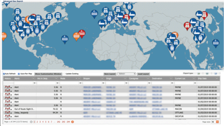Click the middle export type icon
Image resolution: width=224 pixels, height=126 pixels.
tap(207, 74)
